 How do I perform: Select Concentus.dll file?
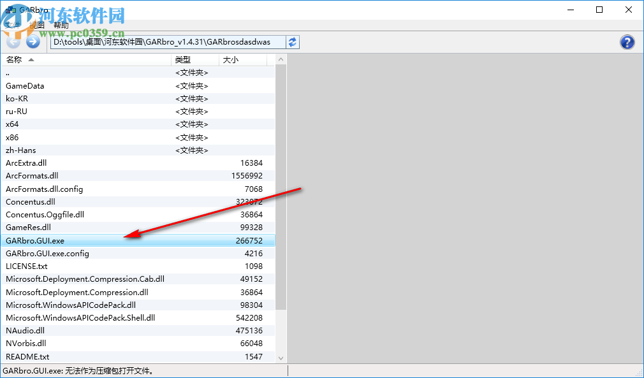pos(138,201)
